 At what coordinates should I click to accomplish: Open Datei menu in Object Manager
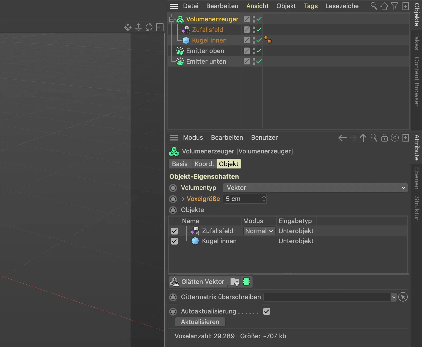pos(191,6)
